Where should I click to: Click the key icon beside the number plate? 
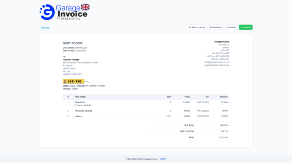[x=87, y=81]
